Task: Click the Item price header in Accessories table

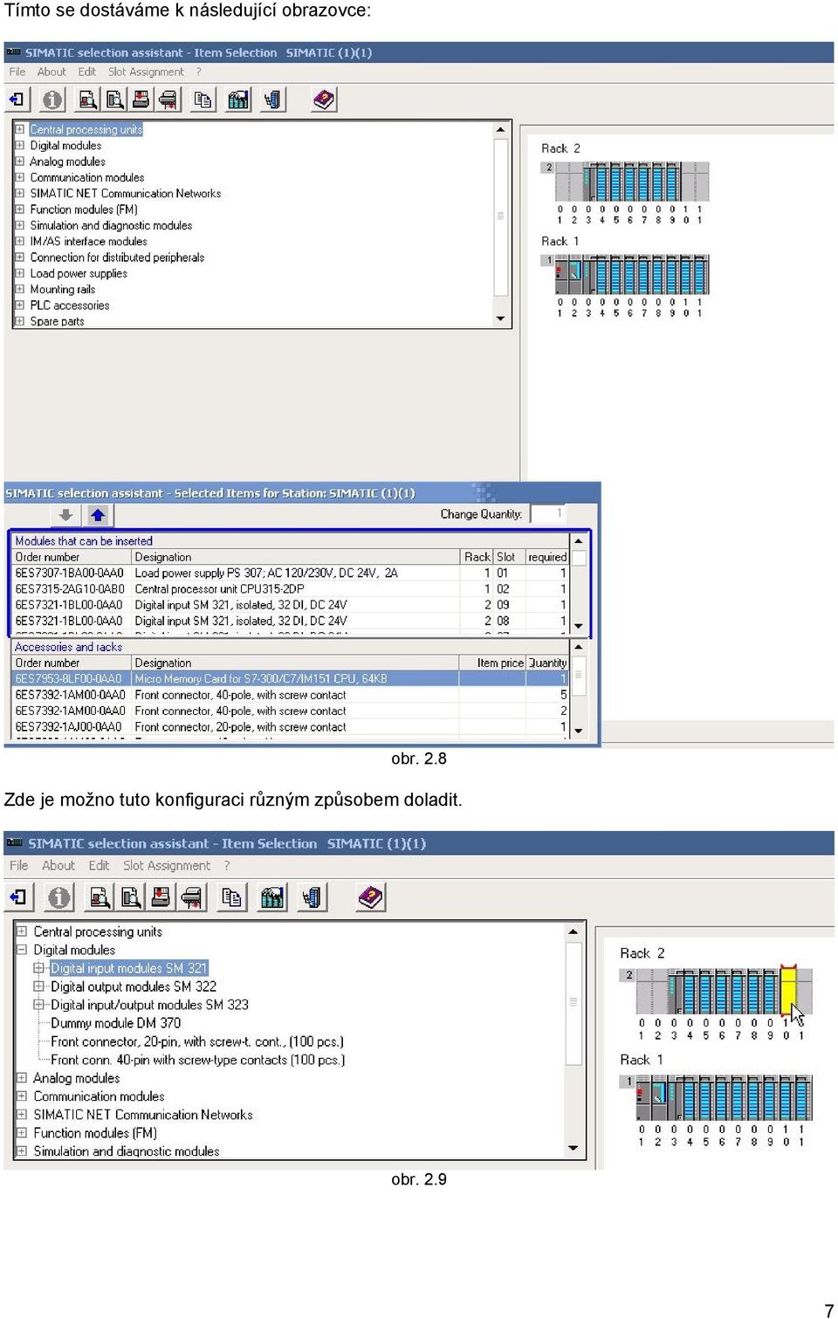Action: click(x=493, y=663)
